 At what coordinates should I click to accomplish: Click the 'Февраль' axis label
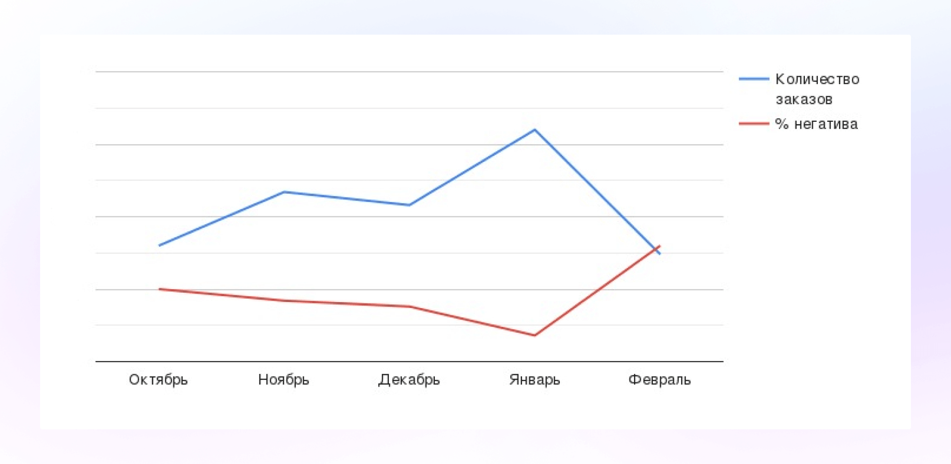point(659,380)
